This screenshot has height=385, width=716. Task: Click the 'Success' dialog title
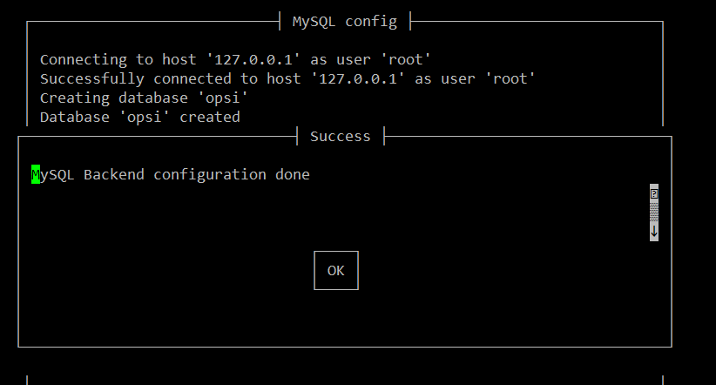(341, 136)
